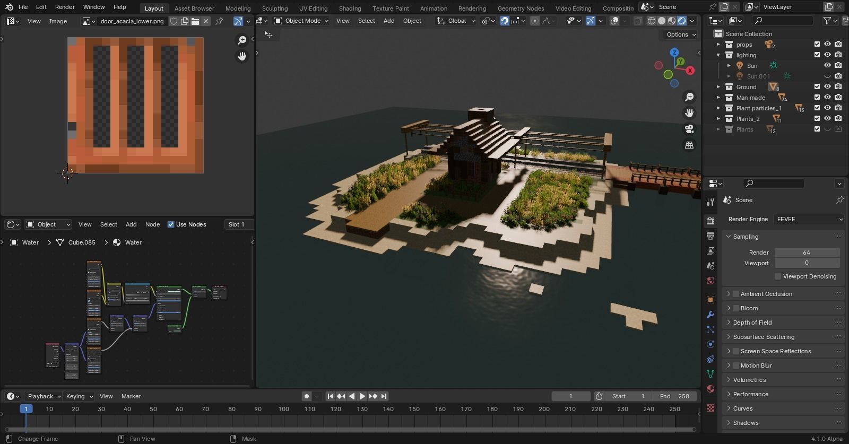
Task: Open the Keying menu in timeline
Action: click(x=80, y=396)
